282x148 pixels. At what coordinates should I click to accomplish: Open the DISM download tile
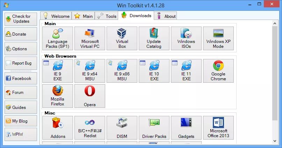point(122,128)
